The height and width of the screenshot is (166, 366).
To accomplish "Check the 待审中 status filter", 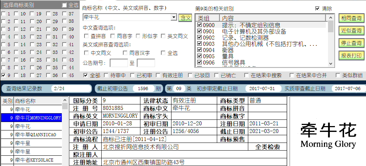I will (x=106, y=75).
